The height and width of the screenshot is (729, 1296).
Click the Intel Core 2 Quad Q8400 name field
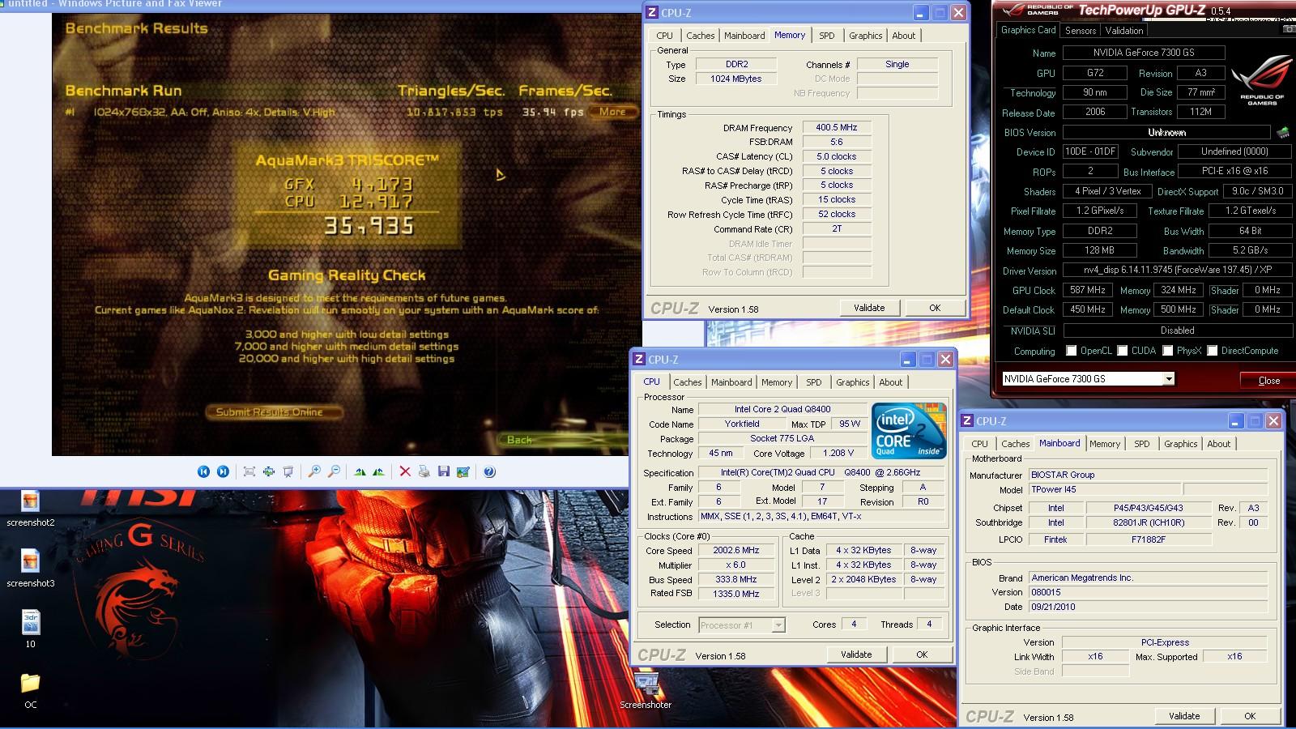click(782, 409)
